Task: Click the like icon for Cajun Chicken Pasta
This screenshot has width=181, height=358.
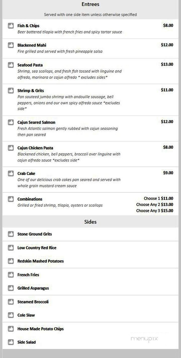Action: coord(11,148)
